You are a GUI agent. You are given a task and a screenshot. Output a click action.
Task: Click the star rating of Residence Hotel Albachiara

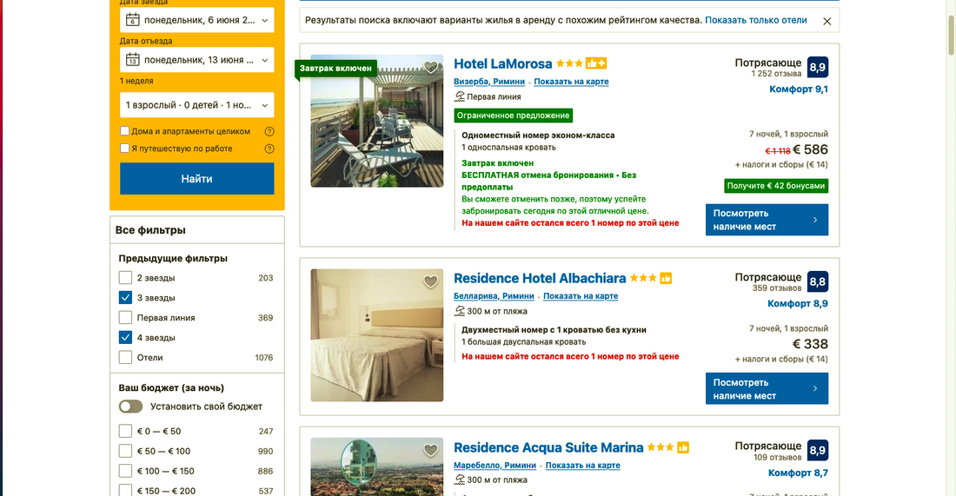click(x=643, y=278)
